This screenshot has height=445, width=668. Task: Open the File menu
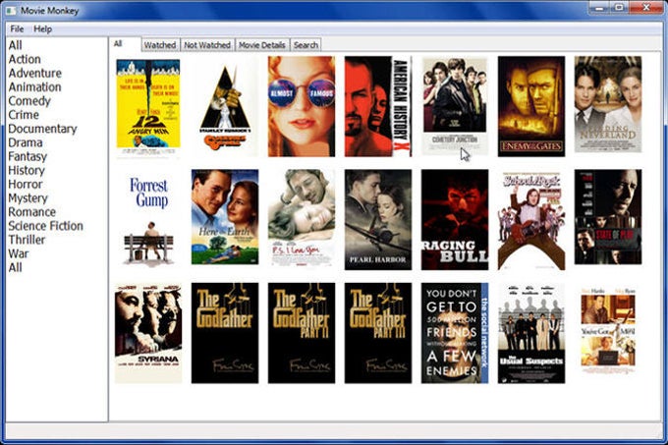[x=17, y=28]
